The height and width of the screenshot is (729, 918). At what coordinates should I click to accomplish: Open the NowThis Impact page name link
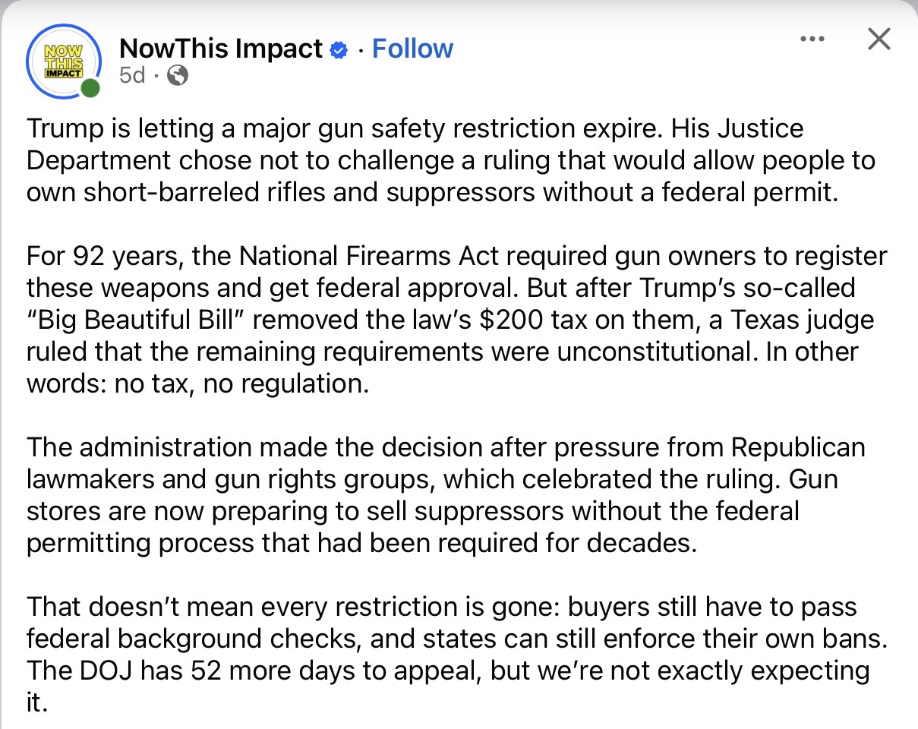pos(222,49)
